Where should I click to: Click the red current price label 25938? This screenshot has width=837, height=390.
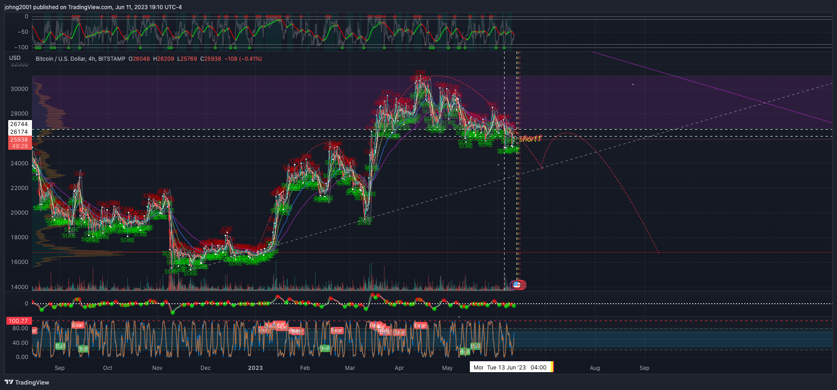(20, 140)
